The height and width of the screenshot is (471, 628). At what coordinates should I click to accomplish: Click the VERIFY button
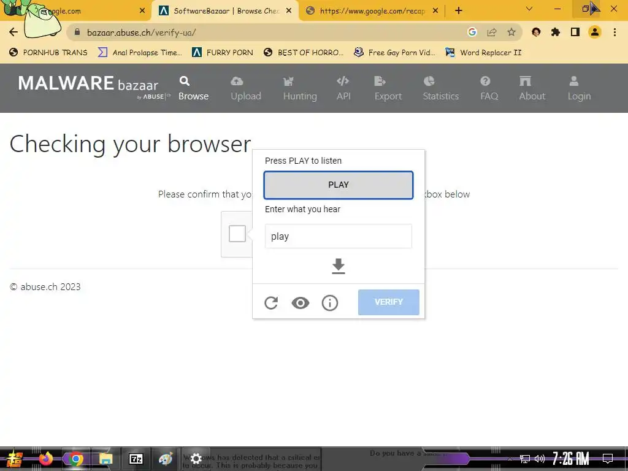tap(388, 302)
